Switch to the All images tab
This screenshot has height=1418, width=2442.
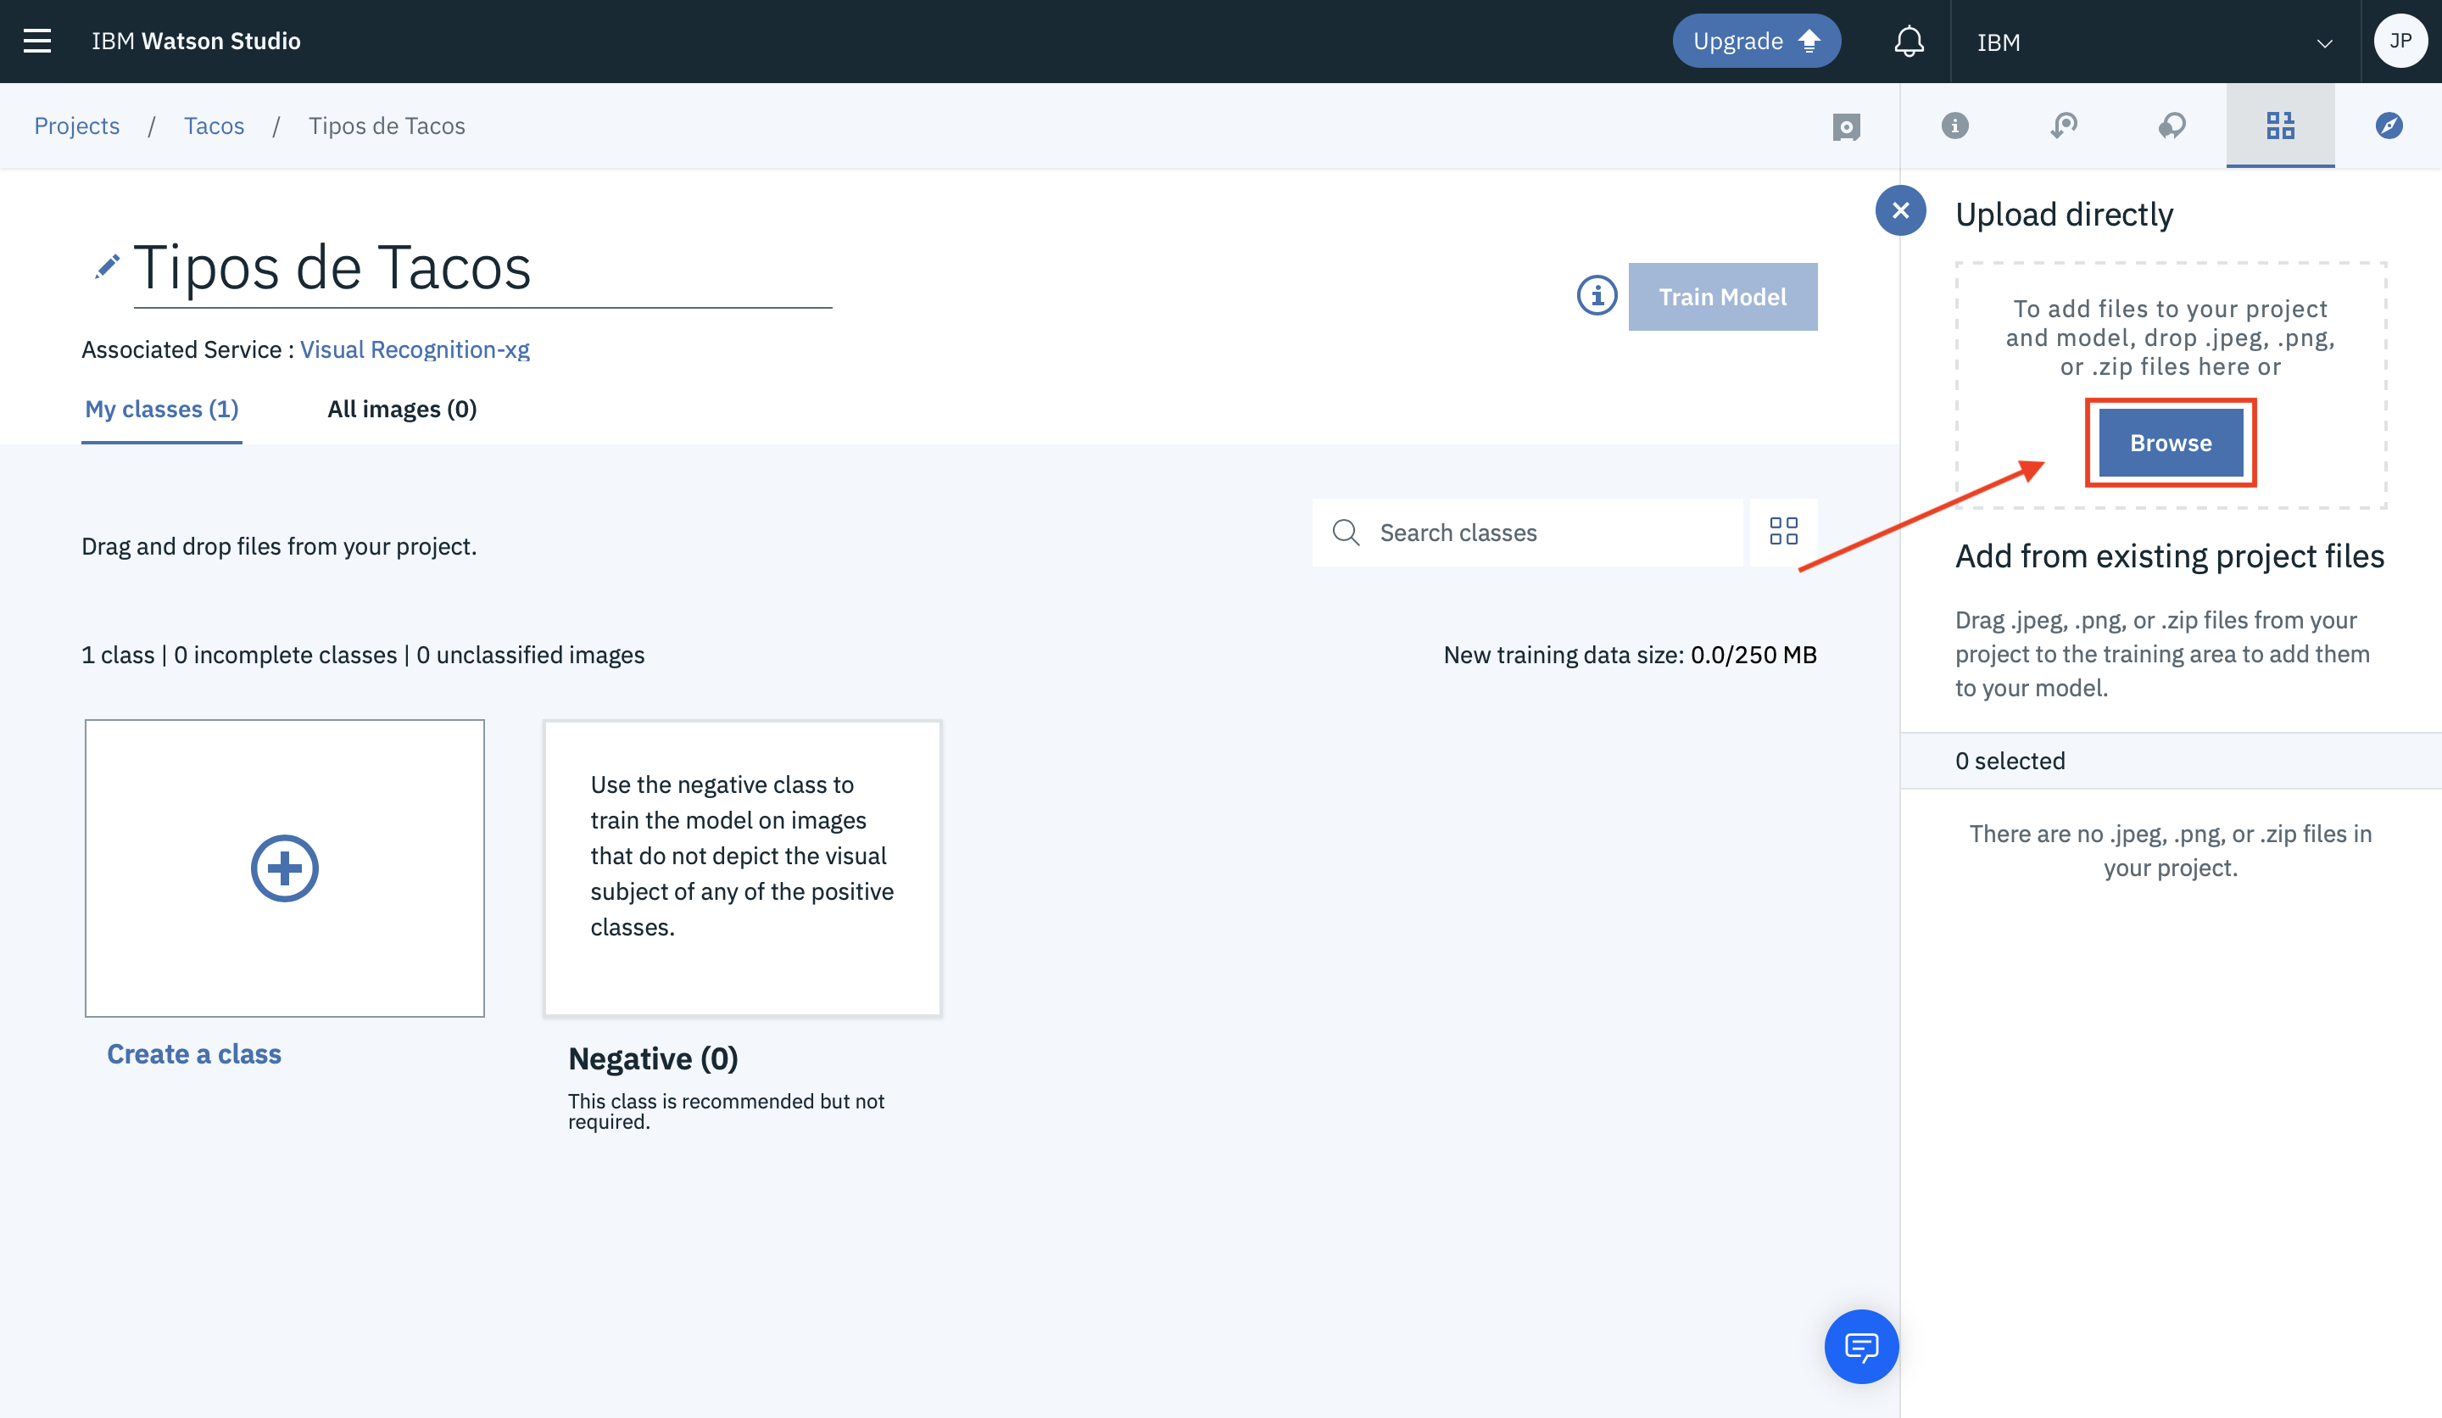tap(401, 409)
